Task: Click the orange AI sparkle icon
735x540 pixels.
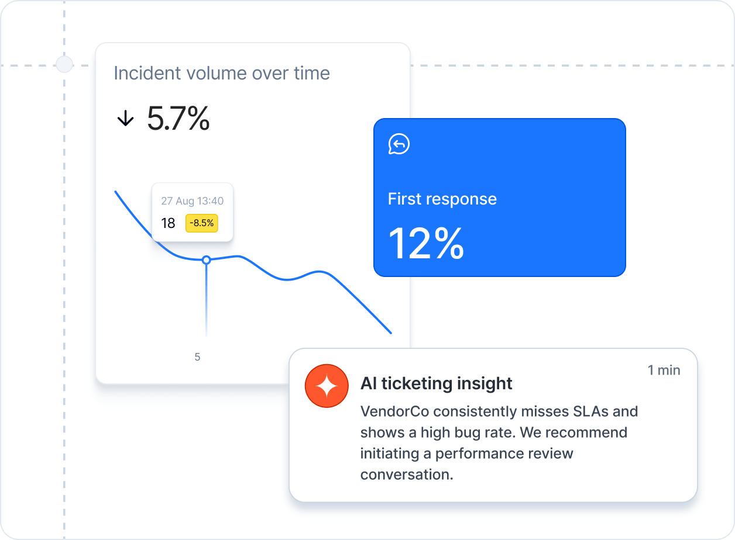Action: pos(327,386)
